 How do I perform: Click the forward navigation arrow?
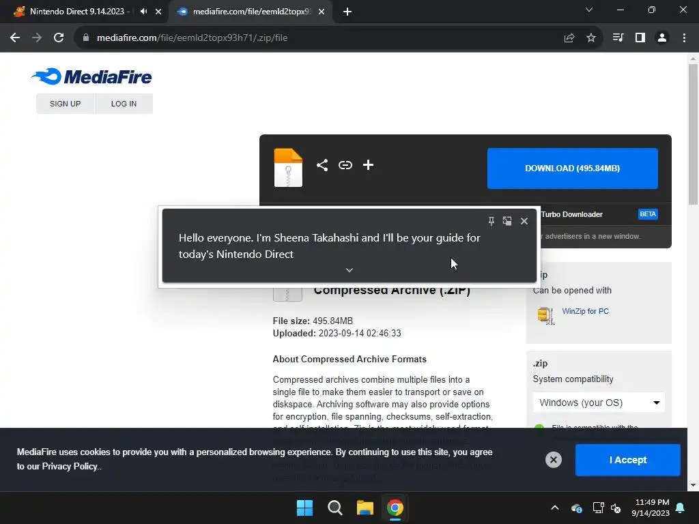click(x=37, y=38)
